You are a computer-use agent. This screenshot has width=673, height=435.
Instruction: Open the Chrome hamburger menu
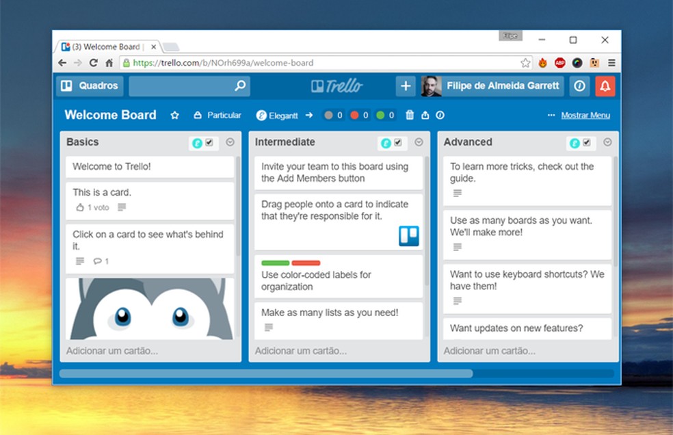611,63
